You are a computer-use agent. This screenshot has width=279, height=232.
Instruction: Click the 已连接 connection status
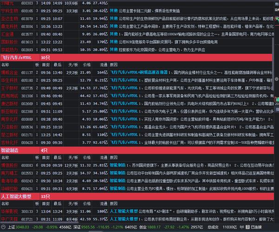coord(256,227)
